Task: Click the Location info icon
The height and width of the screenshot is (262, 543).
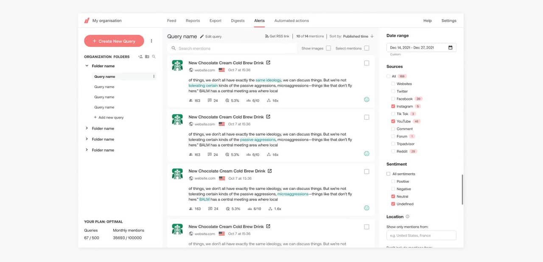Action: click(x=408, y=217)
